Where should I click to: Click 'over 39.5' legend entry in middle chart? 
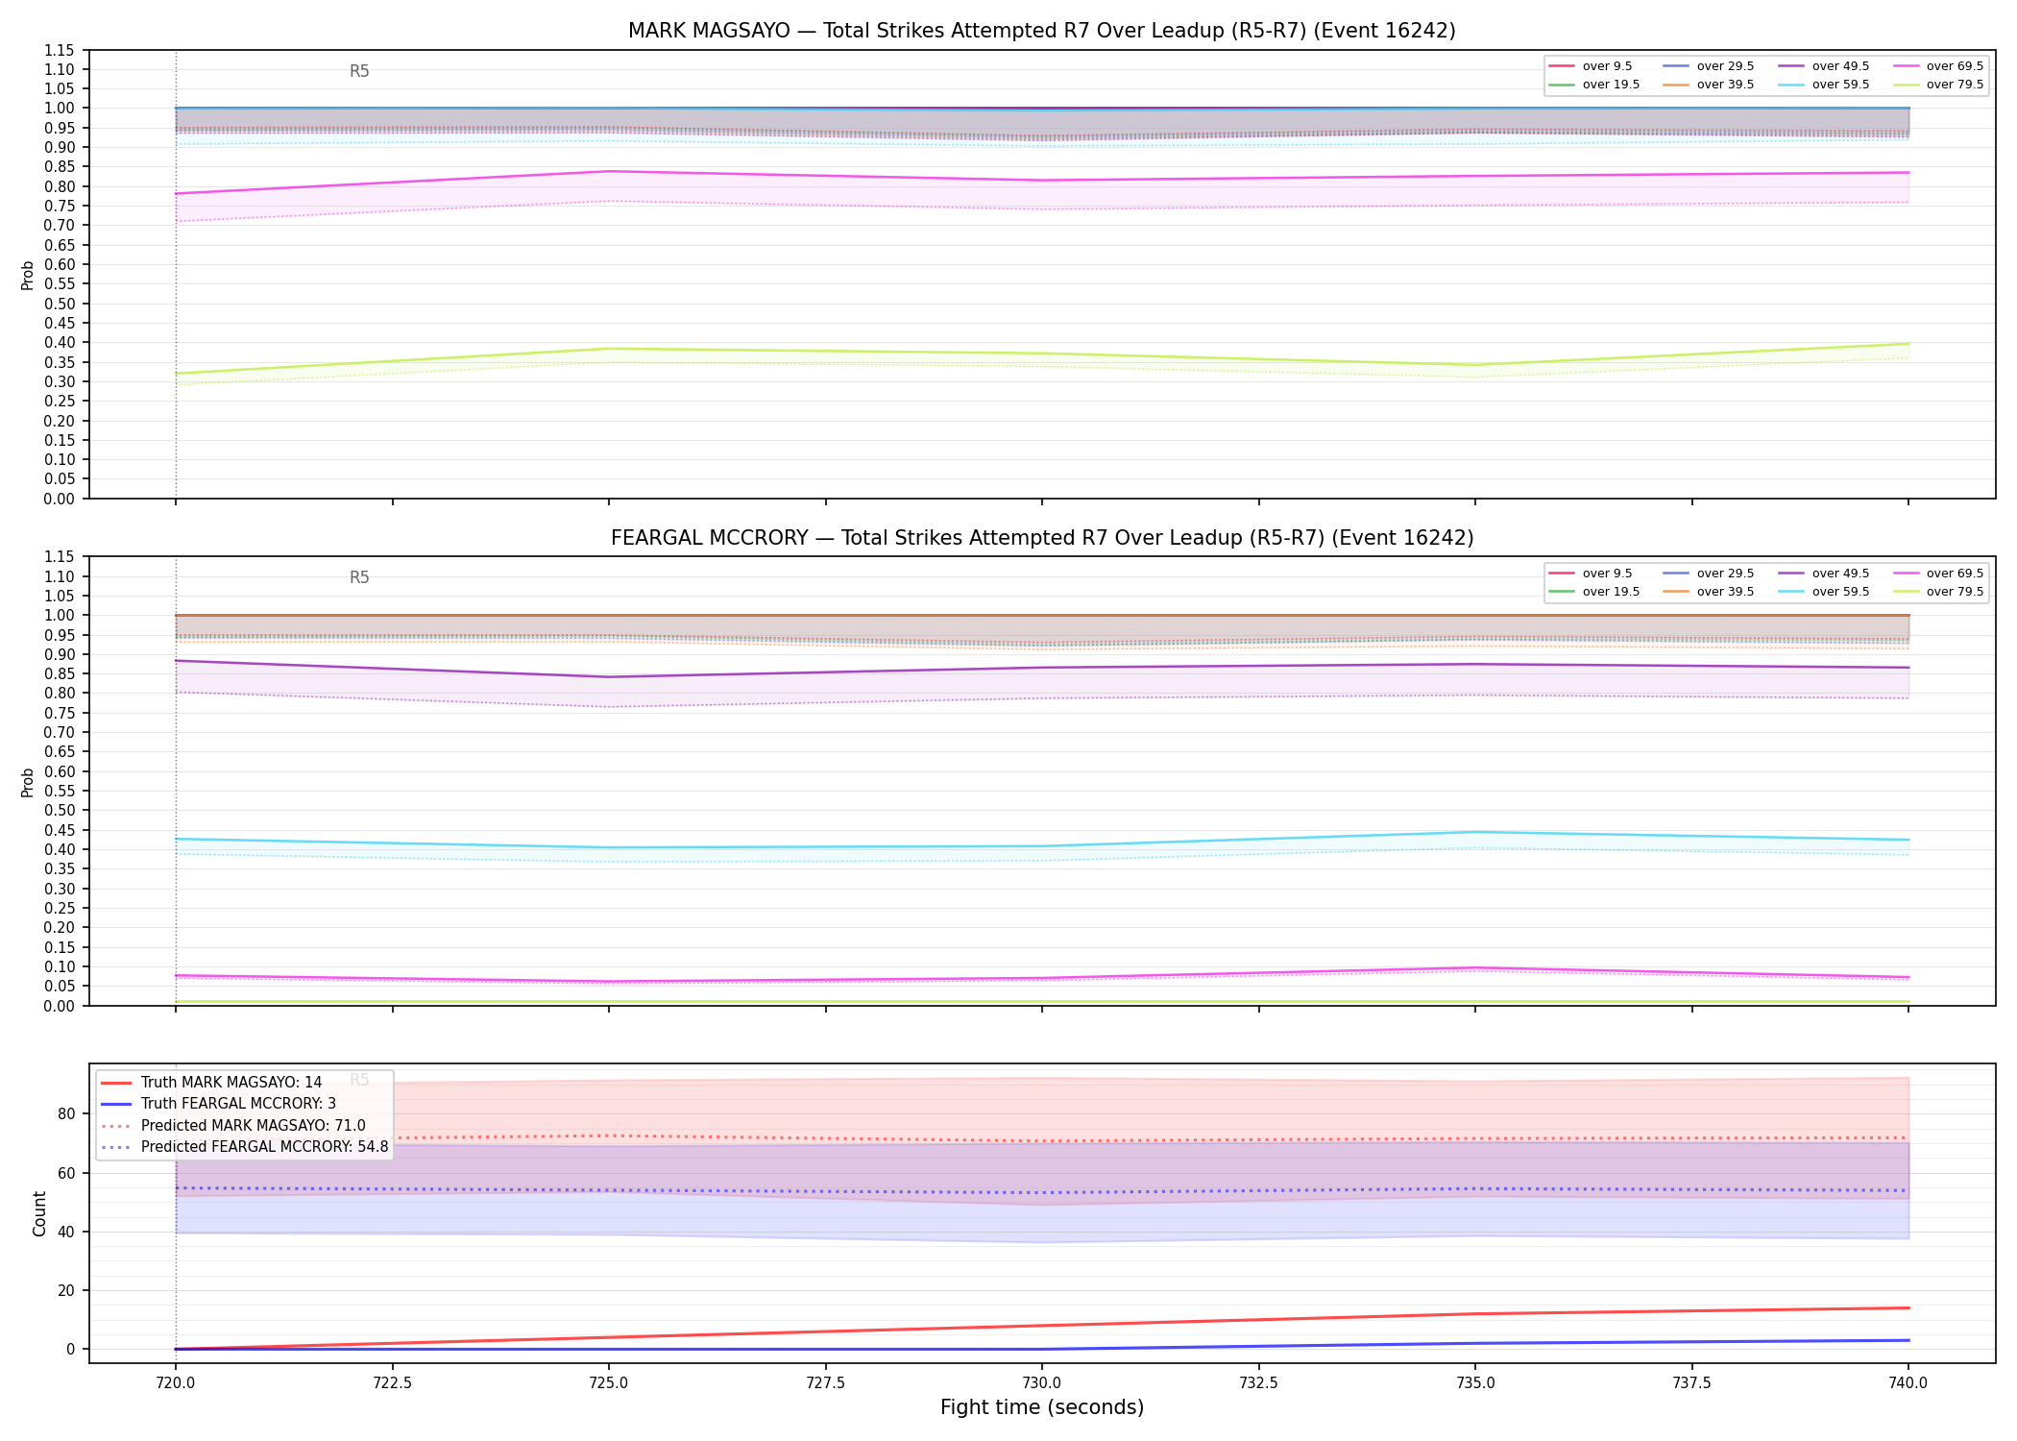1709,592
